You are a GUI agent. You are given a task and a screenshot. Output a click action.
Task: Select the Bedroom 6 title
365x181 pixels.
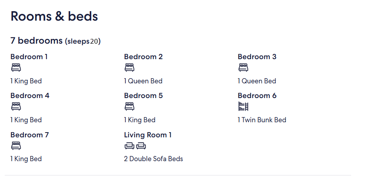click(x=257, y=96)
